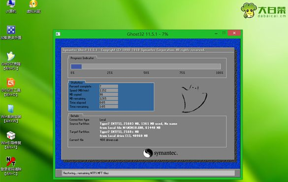Open the 加载更多外置 desktop icon

tap(11, 32)
